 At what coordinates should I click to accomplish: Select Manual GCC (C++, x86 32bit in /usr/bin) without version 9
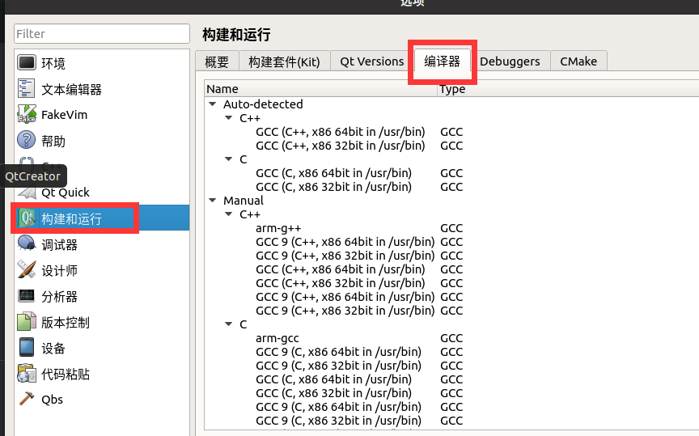coord(340,282)
